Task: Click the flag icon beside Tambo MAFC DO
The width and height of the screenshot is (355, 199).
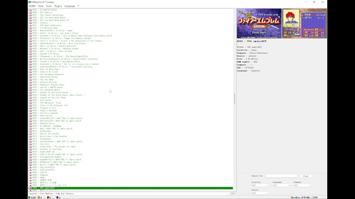Action: (x=30, y=152)
